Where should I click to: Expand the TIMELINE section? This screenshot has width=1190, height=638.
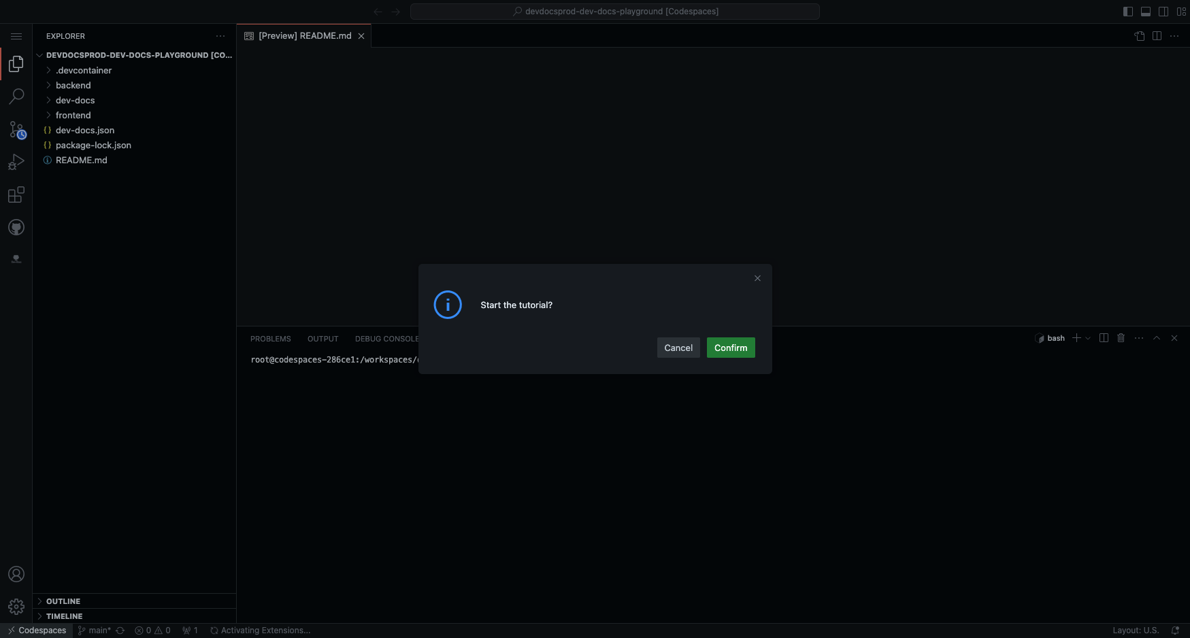pyautogui.click(x=64, y=616)
